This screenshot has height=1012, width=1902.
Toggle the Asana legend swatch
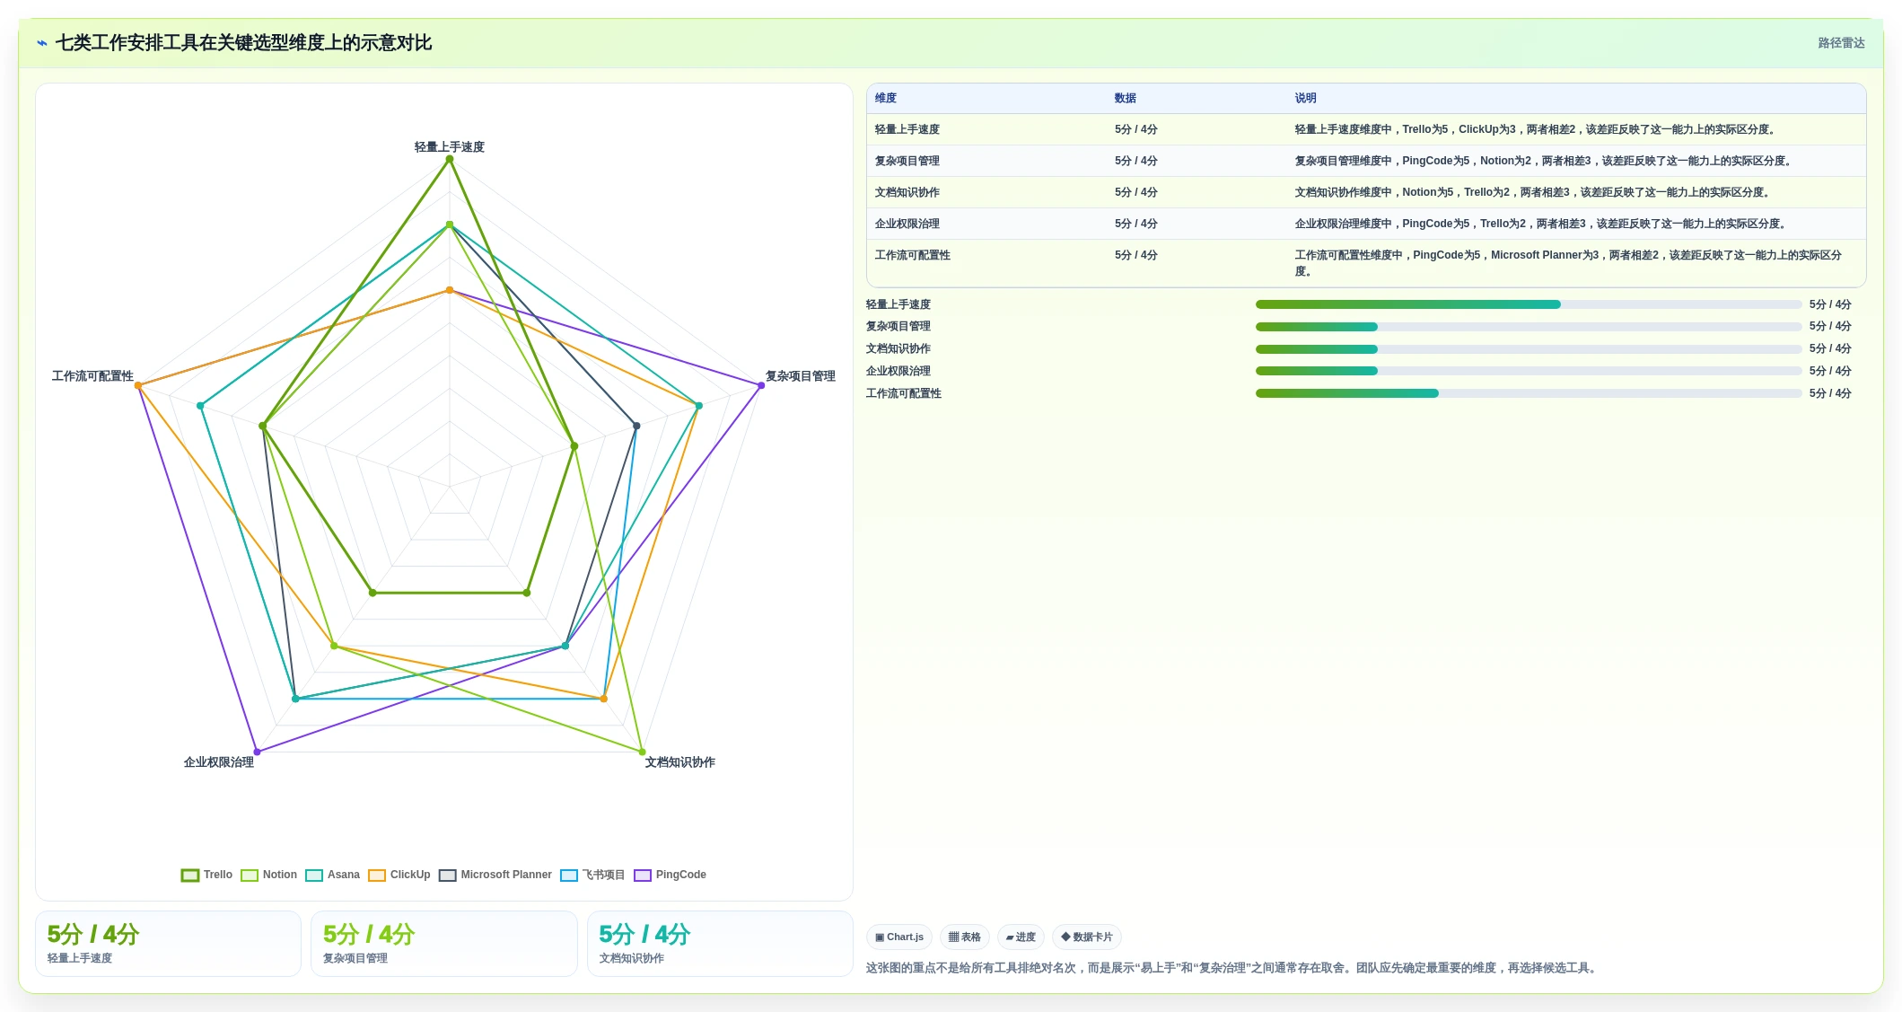click(314, 876)
